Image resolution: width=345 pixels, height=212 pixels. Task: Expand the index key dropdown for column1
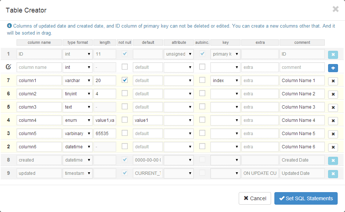tap(225, 81)
